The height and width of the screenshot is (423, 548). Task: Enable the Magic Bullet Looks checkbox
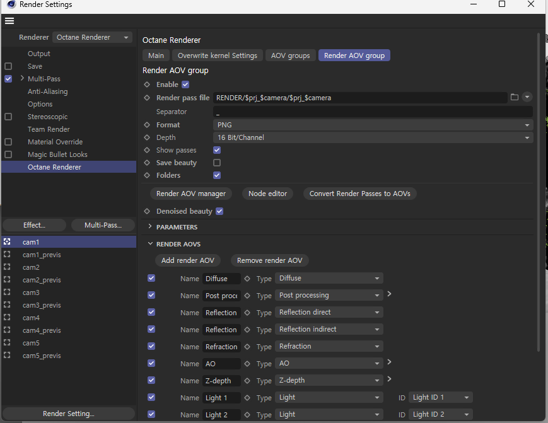(x=8, y=154)
